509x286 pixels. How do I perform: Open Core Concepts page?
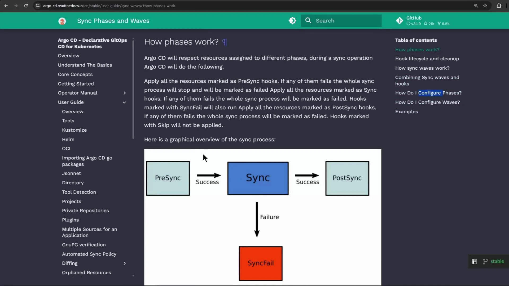tap(75, 74)
